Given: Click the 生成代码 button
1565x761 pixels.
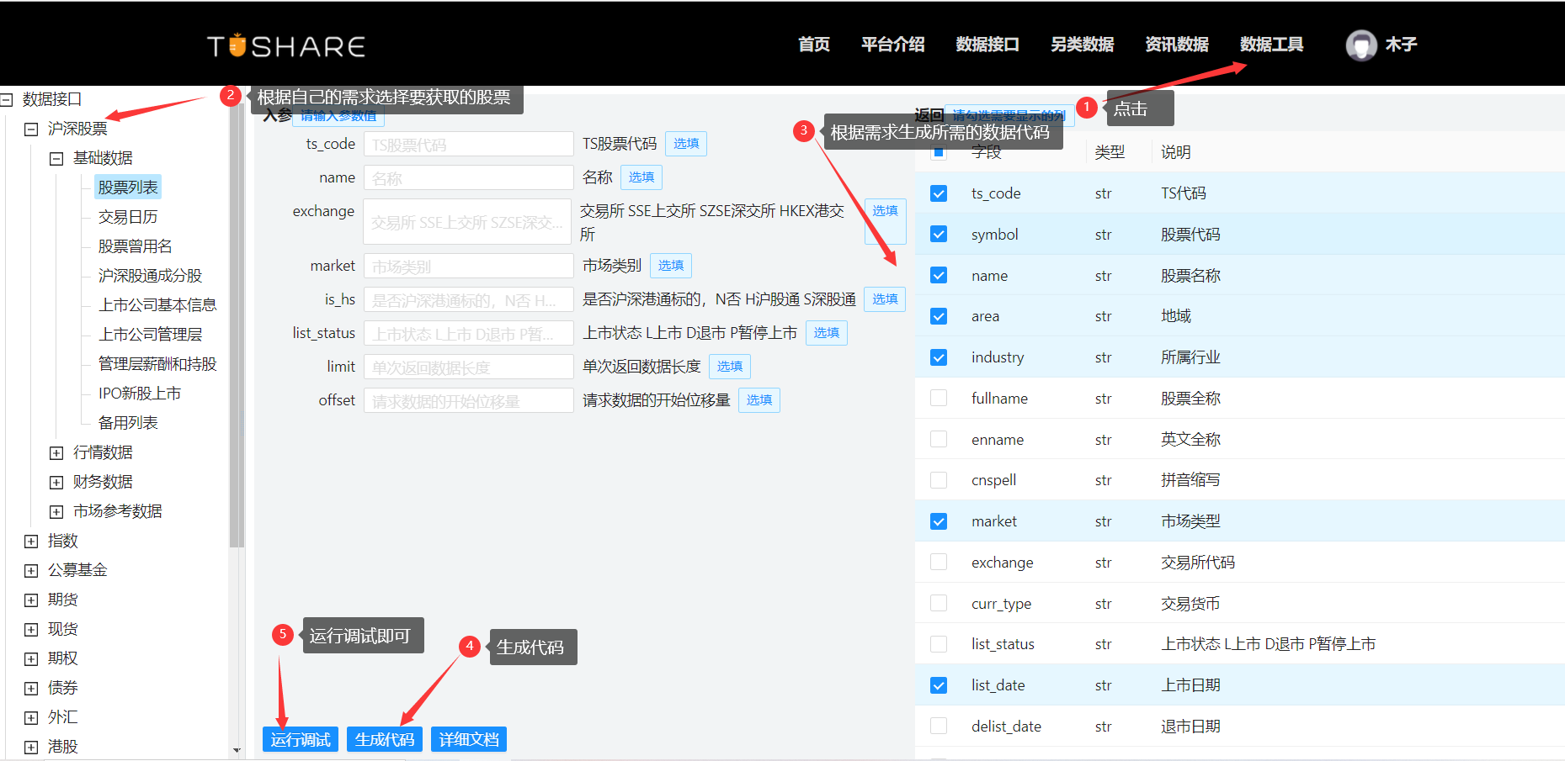Looking at the screenshot, I should pyautogui.click(x=384, y=738).
